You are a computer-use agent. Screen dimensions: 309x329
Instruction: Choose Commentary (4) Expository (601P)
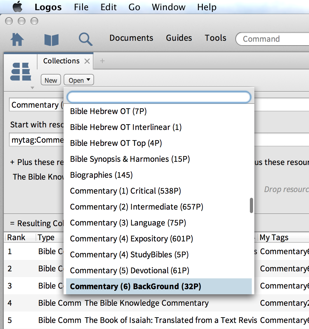(159, 239)
